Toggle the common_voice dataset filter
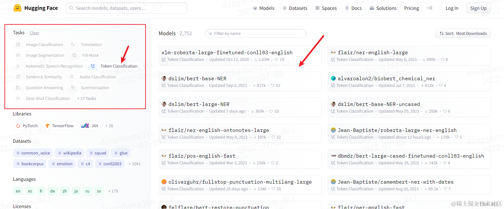The width and height of the screenshot is (504, 209). 33,153
